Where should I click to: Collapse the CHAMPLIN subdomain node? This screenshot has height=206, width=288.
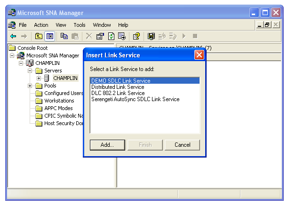pos(21,63)
